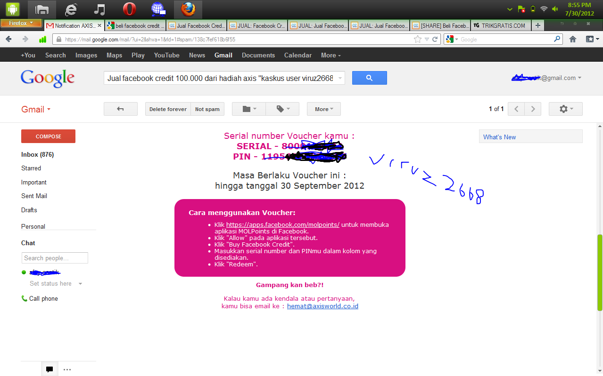This screenshot has width=603, height=376.
Task: Open the volume speaker tray icon
Action: (555, 9)
